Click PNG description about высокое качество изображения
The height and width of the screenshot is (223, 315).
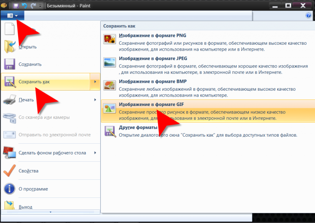(213, 46)
